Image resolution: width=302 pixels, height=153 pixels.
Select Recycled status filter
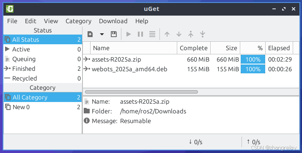coord(43,78)
